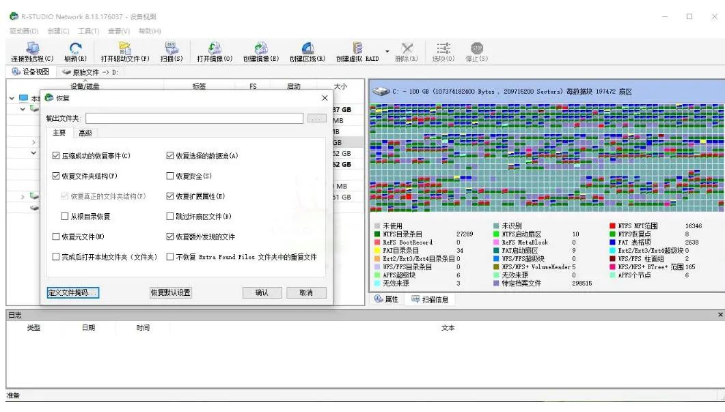Click the NTFS MFT范围 red legend swatch
Viewport: 725px width, 412px height.
613,225
